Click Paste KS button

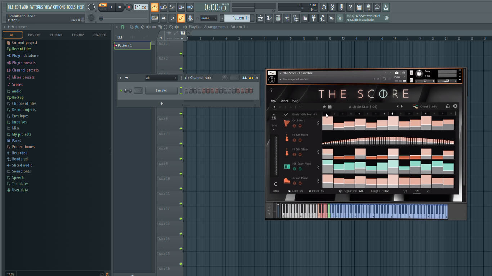point(316,191)
